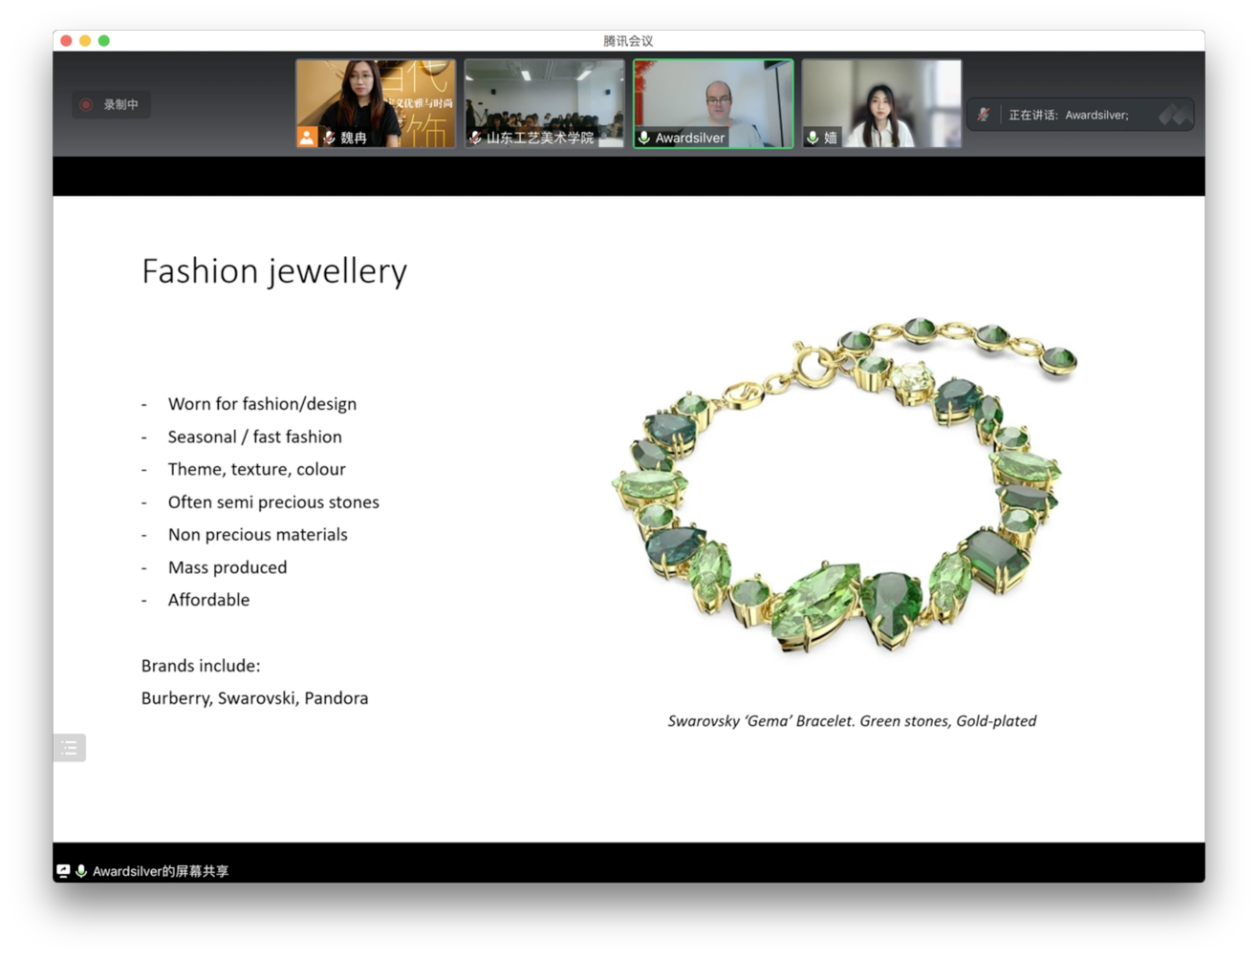Click the 正在讲话: Awardsilver speaker label

pyautogui.click(x=1068, y=115)
